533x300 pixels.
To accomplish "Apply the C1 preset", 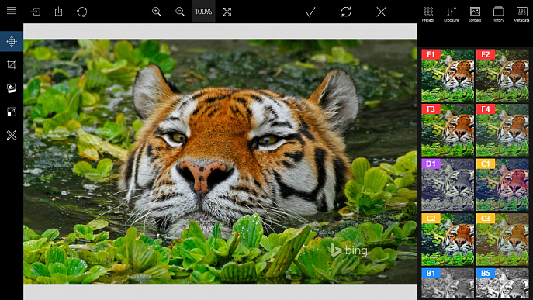I will pyautogui.click(x=503, y=184).
